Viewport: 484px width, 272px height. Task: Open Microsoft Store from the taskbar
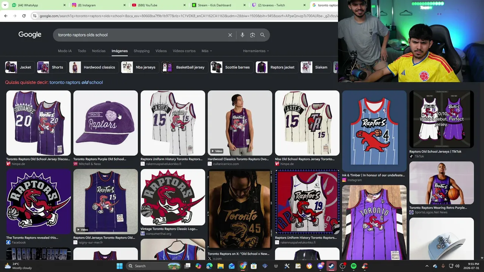[x=254, y=266]
